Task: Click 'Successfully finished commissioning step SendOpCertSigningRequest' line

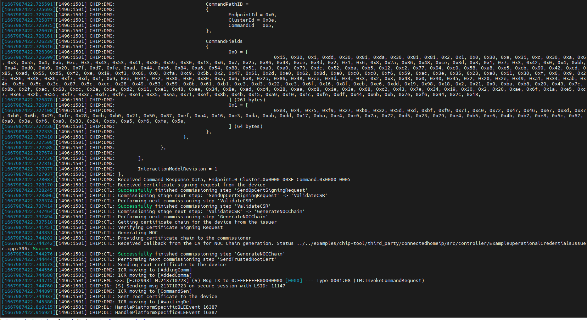Action: tap(213, 190)
